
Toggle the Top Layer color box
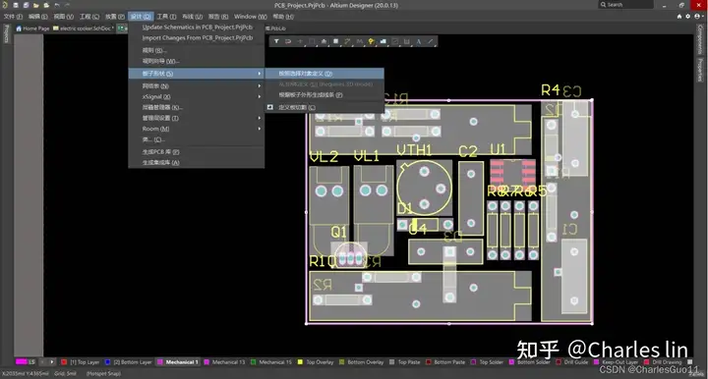[64, 362]
